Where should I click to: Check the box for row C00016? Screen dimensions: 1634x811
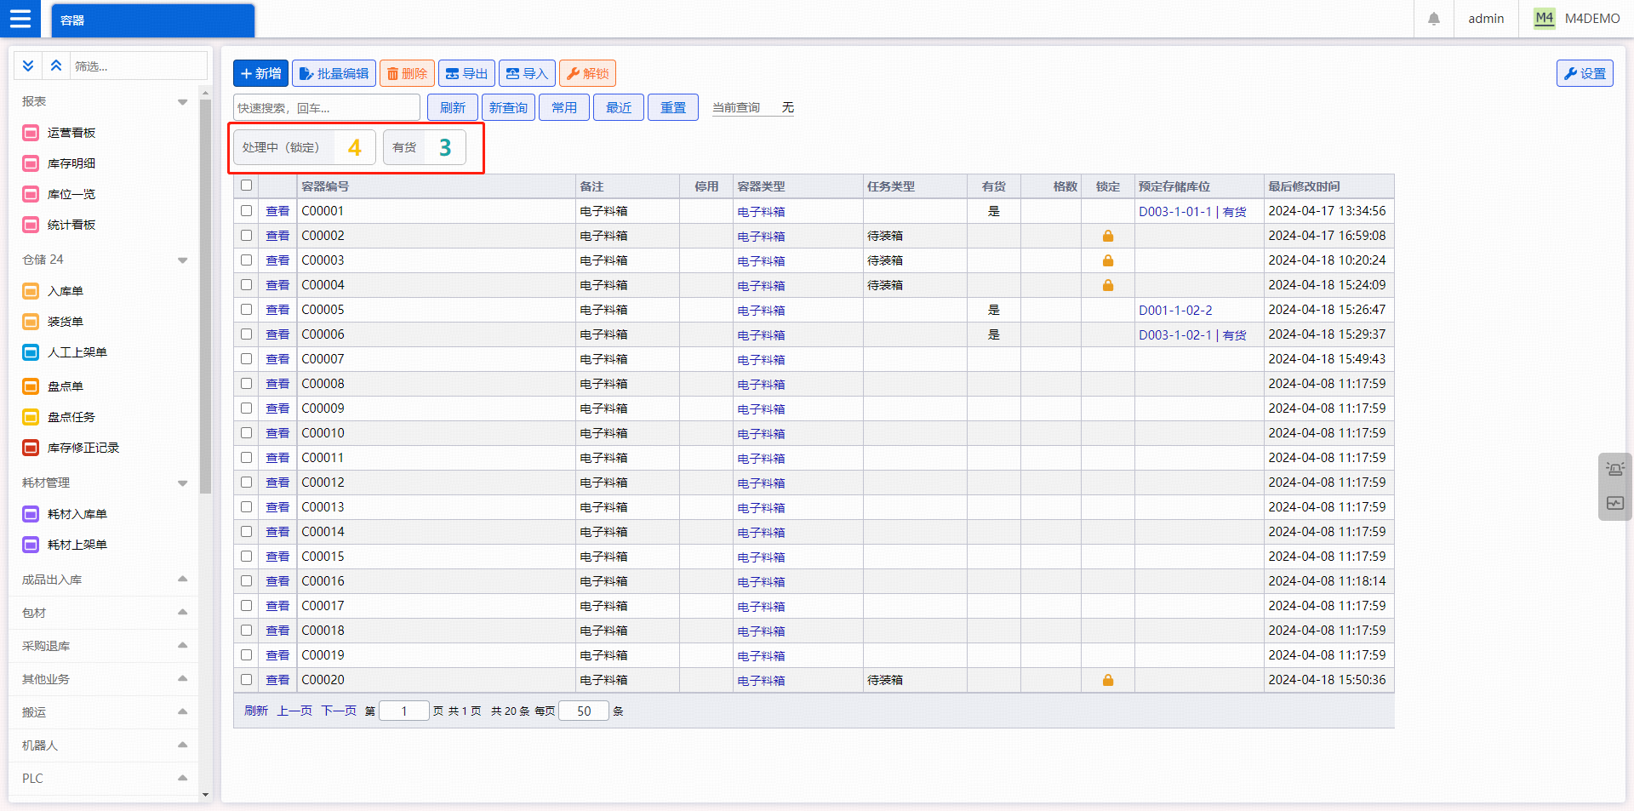coord(246,580)
